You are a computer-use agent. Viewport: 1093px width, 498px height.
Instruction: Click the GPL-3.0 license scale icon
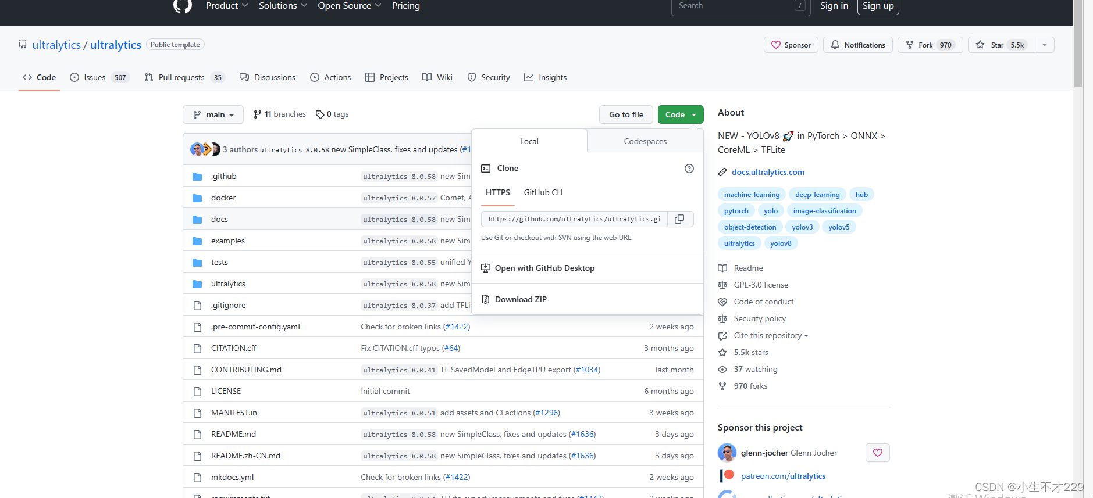[722, 285]
